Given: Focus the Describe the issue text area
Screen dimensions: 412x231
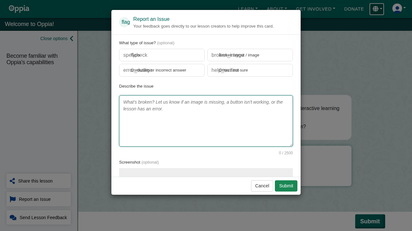Looking at the screenshot, I should point(206,121).
